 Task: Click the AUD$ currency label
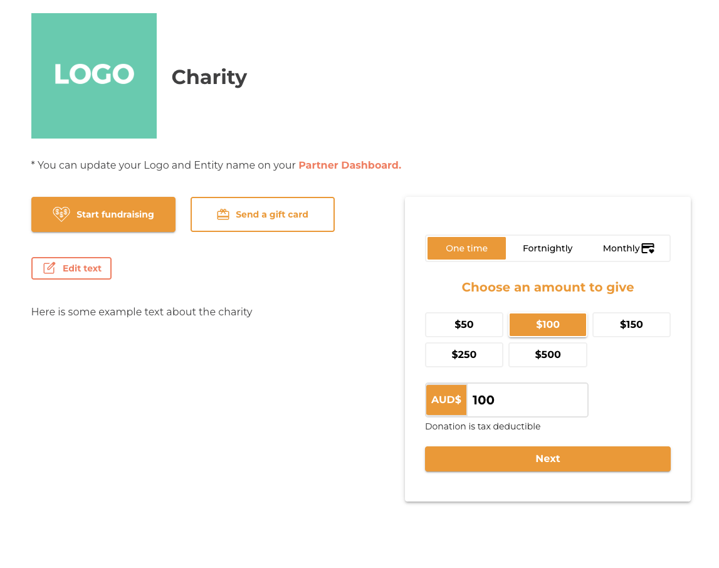pos(446,400)
